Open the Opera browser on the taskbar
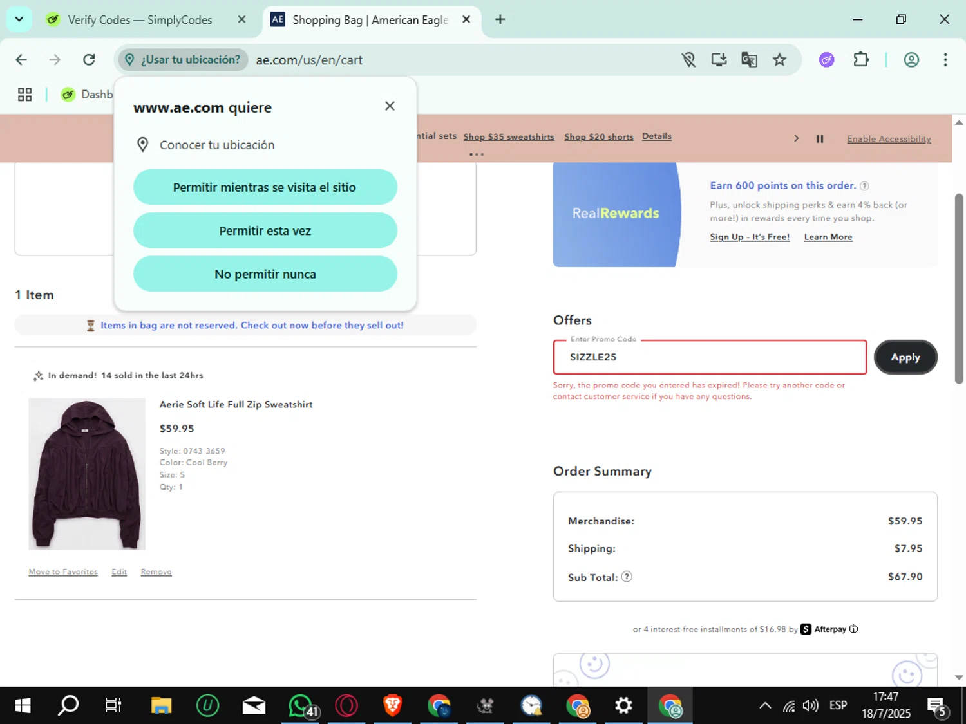Viewport: 966px width, 724px height. (x=346, y=705)
